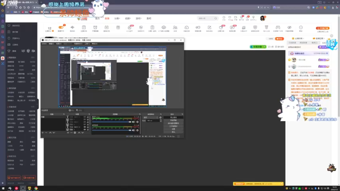Move the selected scene up with the arrow
This screenshot has width=340, height=191.
coord(50,132)
